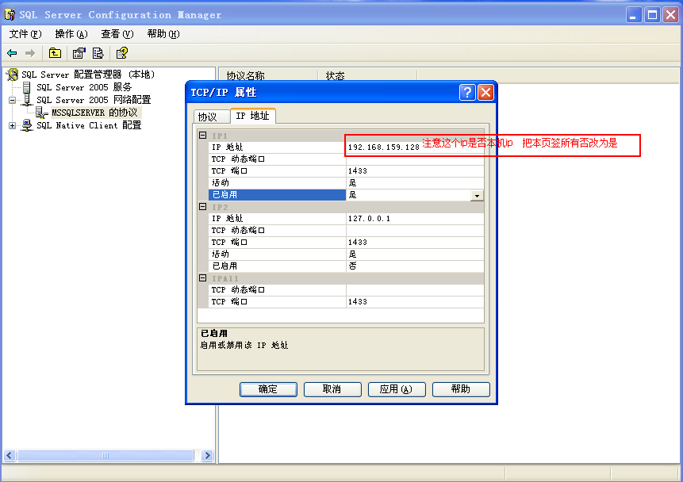Collapse the IP2 property group

pos(203,207)
